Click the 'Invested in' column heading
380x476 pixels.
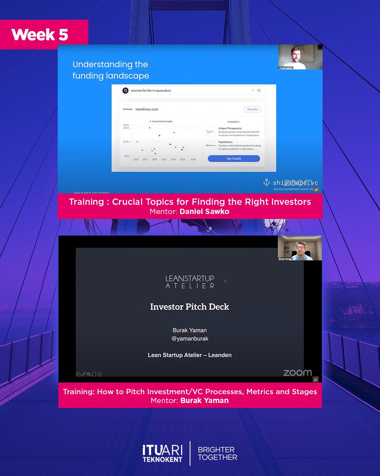233,122
